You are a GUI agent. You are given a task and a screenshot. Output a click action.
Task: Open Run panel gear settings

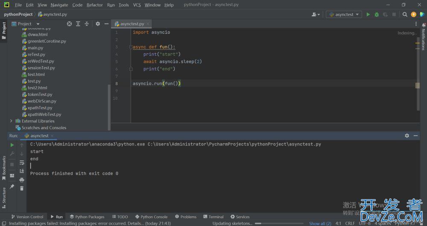coord(407,136)
